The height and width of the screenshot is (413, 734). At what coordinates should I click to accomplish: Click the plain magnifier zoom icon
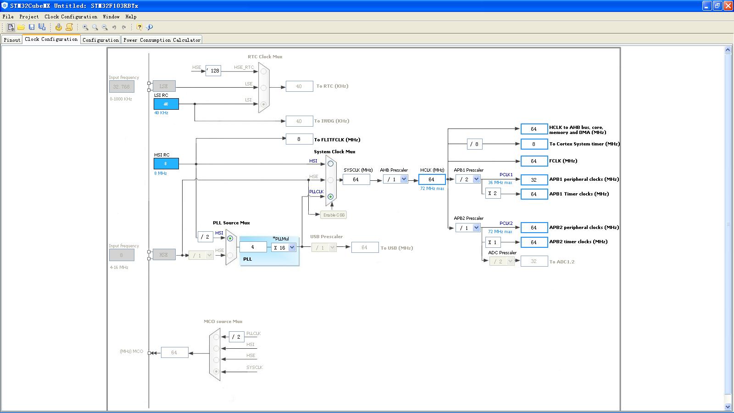[95, 28]
